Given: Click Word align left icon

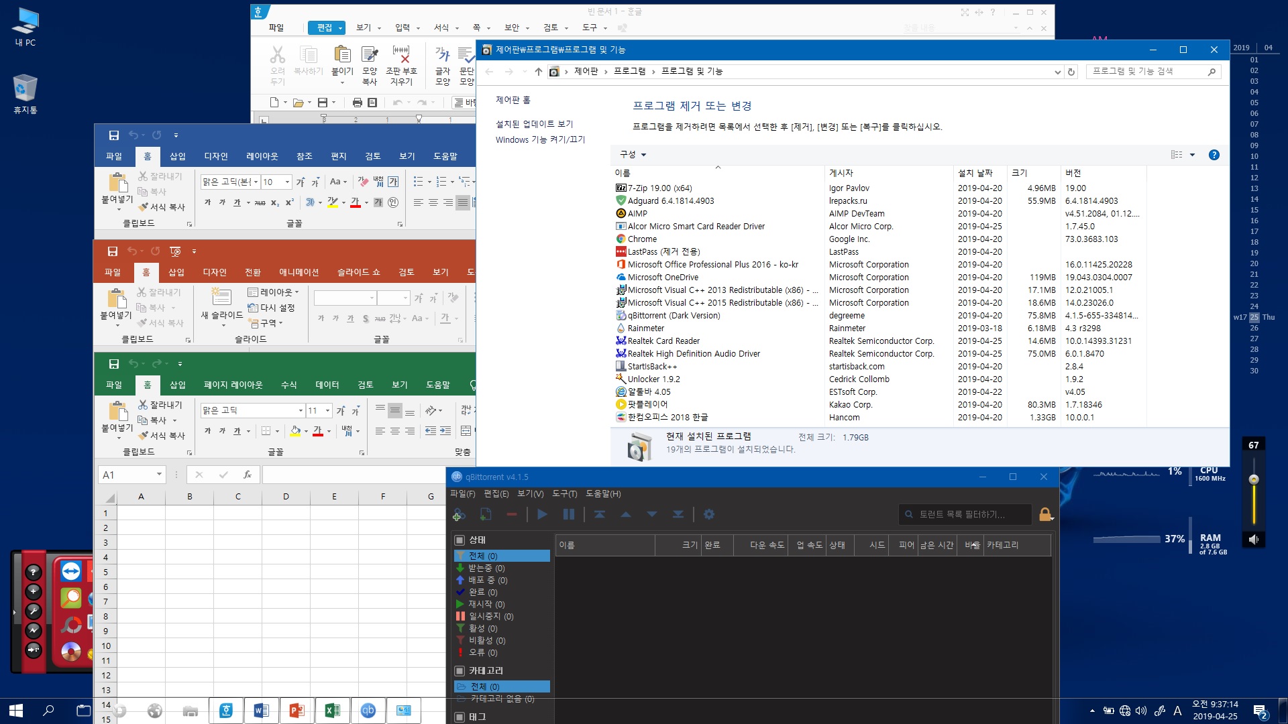Looking at the screenshot, I should 419,202.
